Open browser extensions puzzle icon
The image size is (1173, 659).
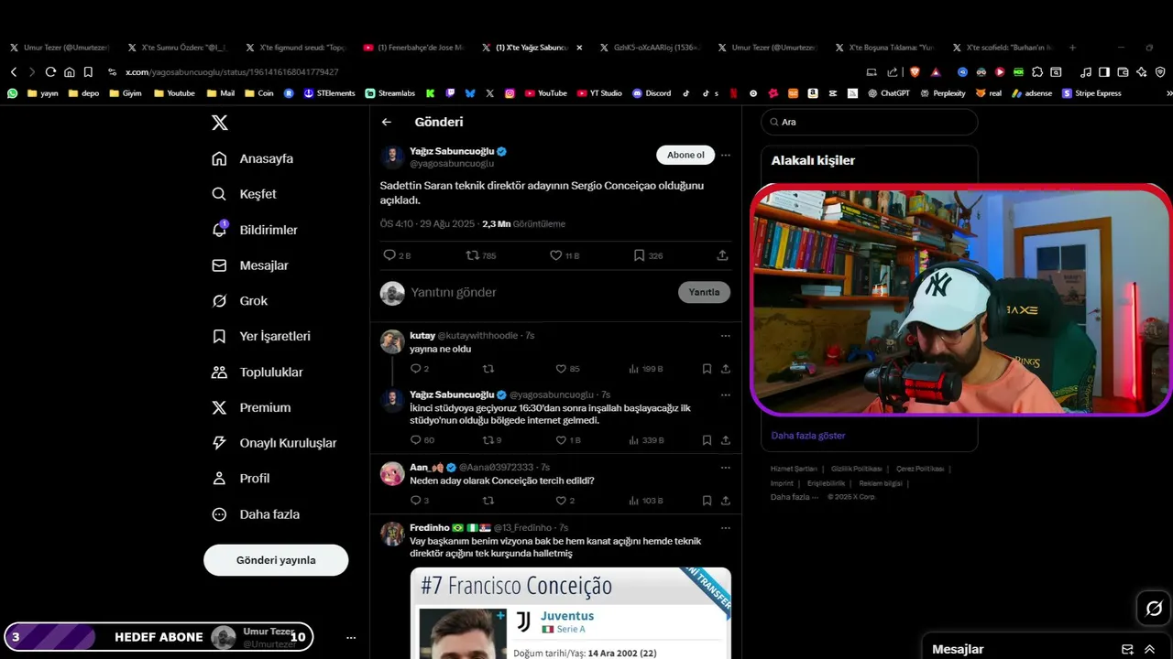click(1037, 71)
